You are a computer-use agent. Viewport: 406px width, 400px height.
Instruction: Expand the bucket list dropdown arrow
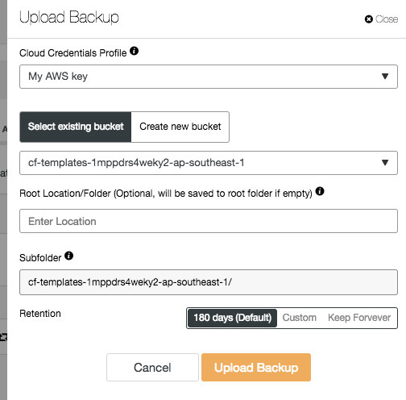[385, 163]
